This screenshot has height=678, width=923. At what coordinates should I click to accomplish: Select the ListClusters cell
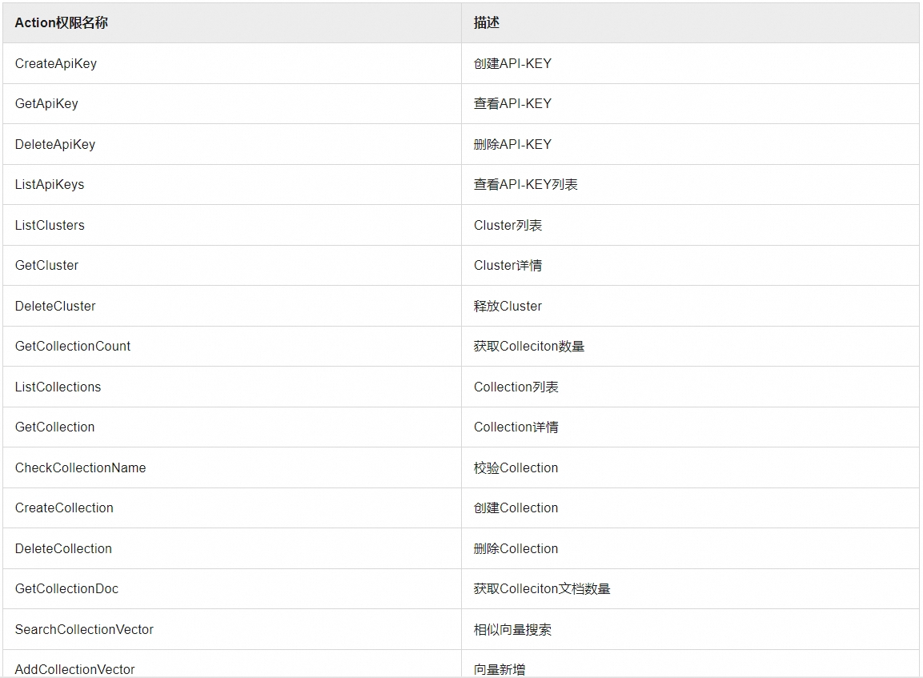(50, 225)
